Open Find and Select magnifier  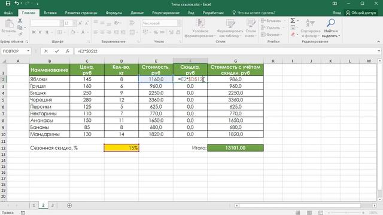tap(331, 28)
